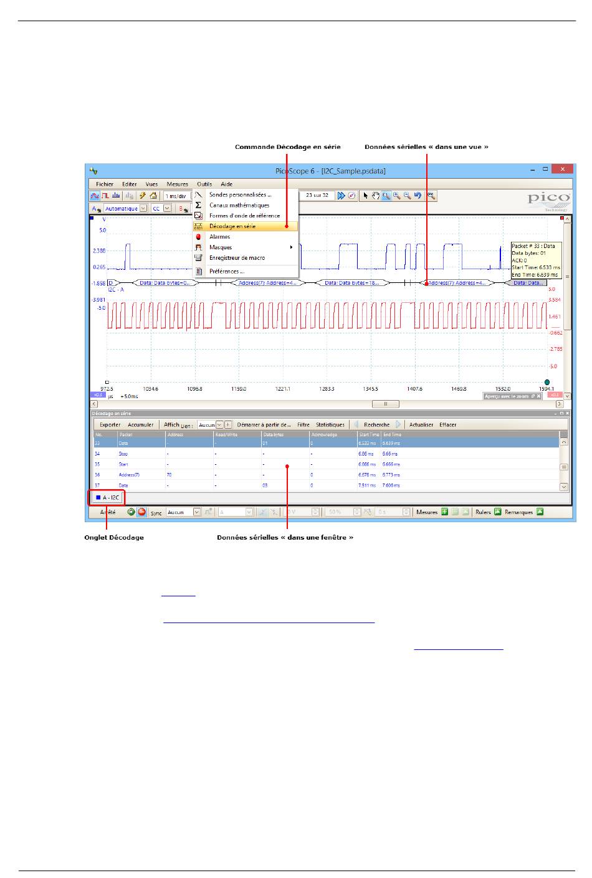The image size is (592, 878).
Task: Select the hand pan tool
Action: (x=376, y=196)
